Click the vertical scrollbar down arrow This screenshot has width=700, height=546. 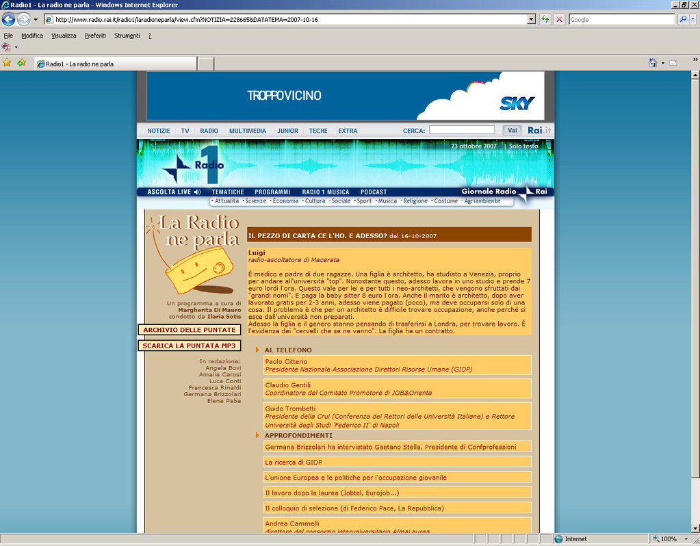pos(695,528)
